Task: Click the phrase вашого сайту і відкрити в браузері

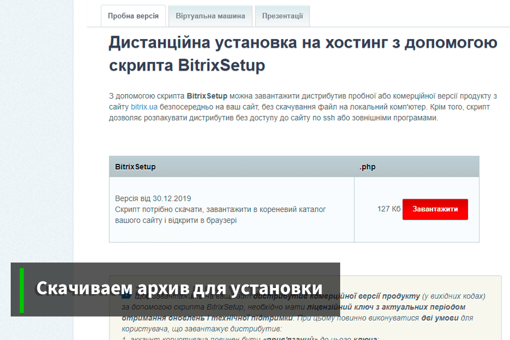Action: 175,220
